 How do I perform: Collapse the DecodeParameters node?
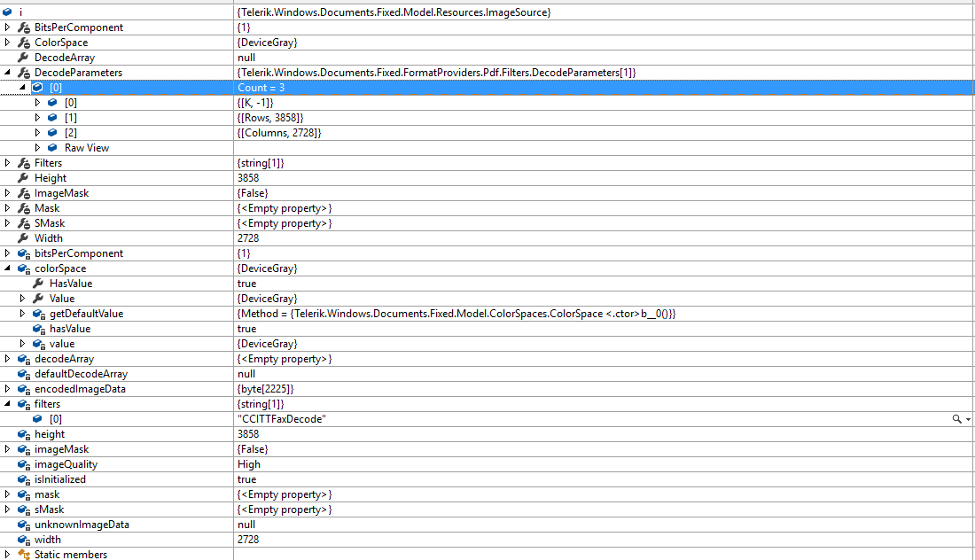(8, 73)
